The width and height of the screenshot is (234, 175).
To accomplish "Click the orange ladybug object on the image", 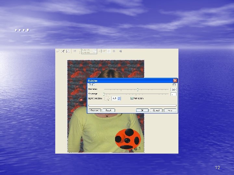I will 128,139.
